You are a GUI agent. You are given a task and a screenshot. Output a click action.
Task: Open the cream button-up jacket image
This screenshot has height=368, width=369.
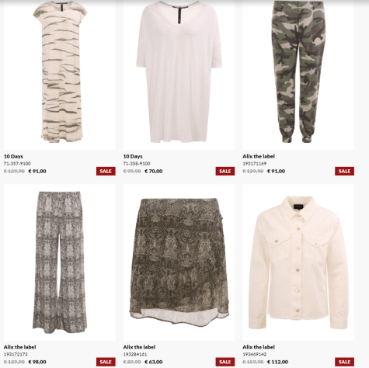(298, 262)
